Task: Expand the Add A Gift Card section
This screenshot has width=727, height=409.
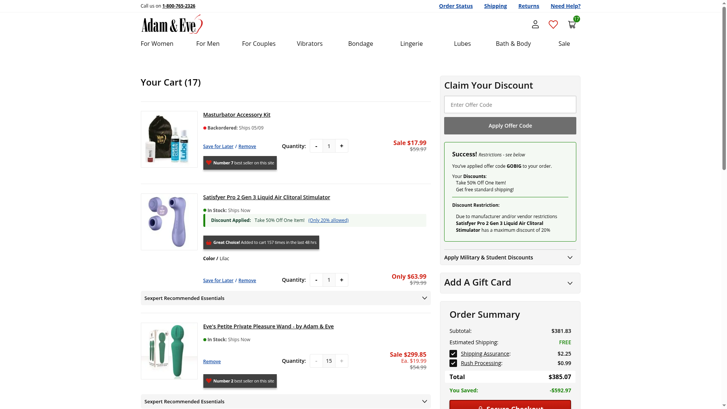Action: coord(510,283)
